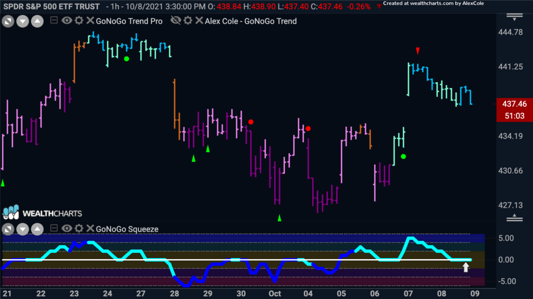This screenshot has width=533, height=299.
Task: Remove Alex Cole - GoNoGo Trend indicator
Action: (x=199, y=21)
